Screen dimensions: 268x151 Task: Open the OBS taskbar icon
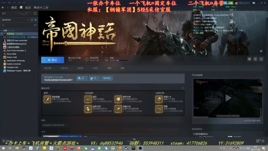[140, 148]
